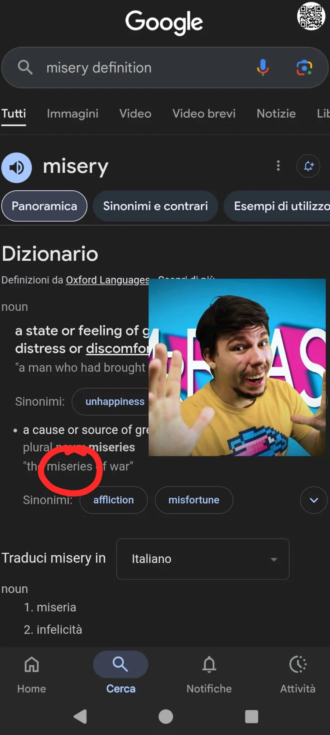Select the Sinonimi e contrari chip

(x=155, y=206)
